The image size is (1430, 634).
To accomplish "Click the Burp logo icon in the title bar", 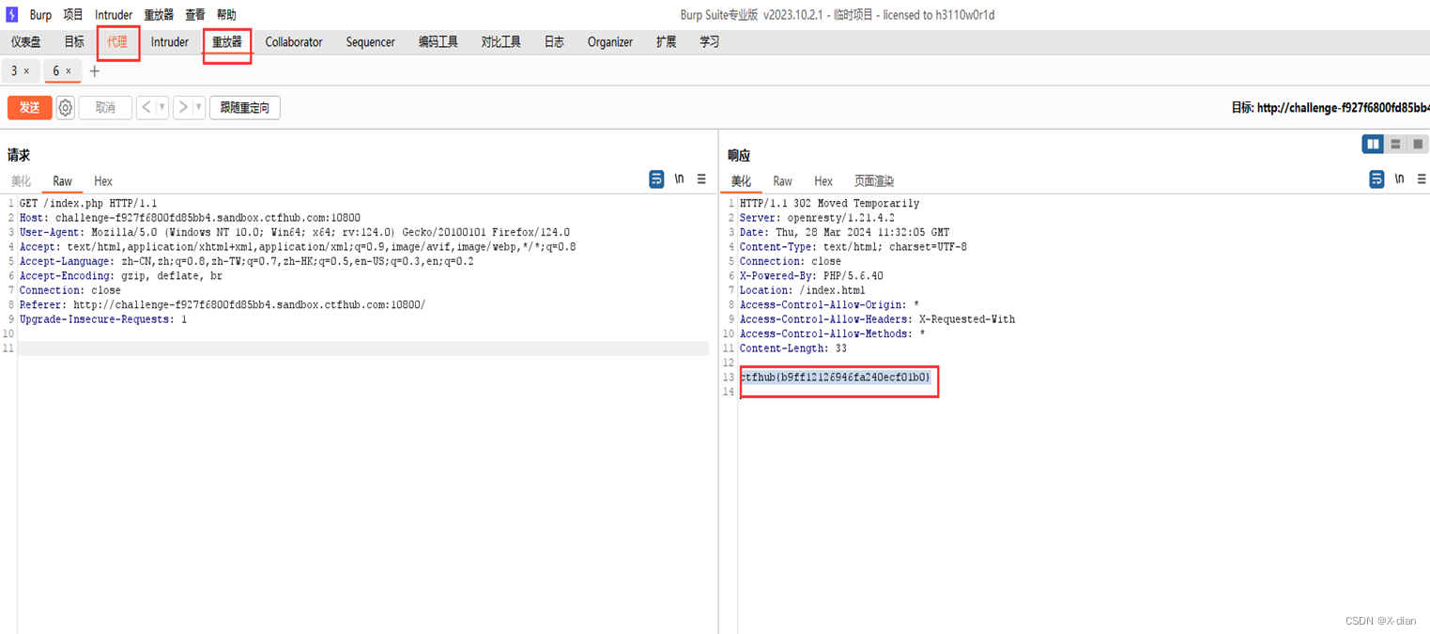I will click(11, 14).
